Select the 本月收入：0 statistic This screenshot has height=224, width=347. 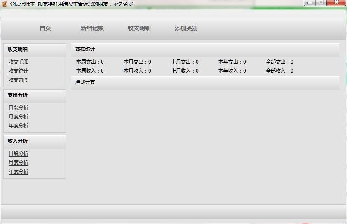[137, 71]
